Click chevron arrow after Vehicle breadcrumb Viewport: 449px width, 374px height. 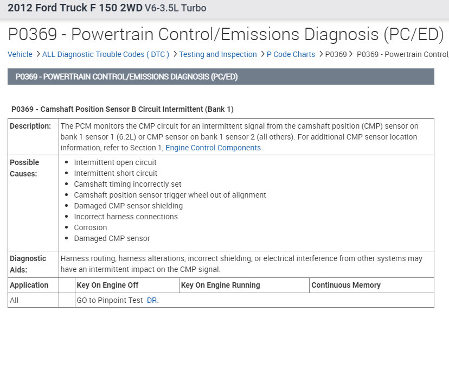(38, 54)
